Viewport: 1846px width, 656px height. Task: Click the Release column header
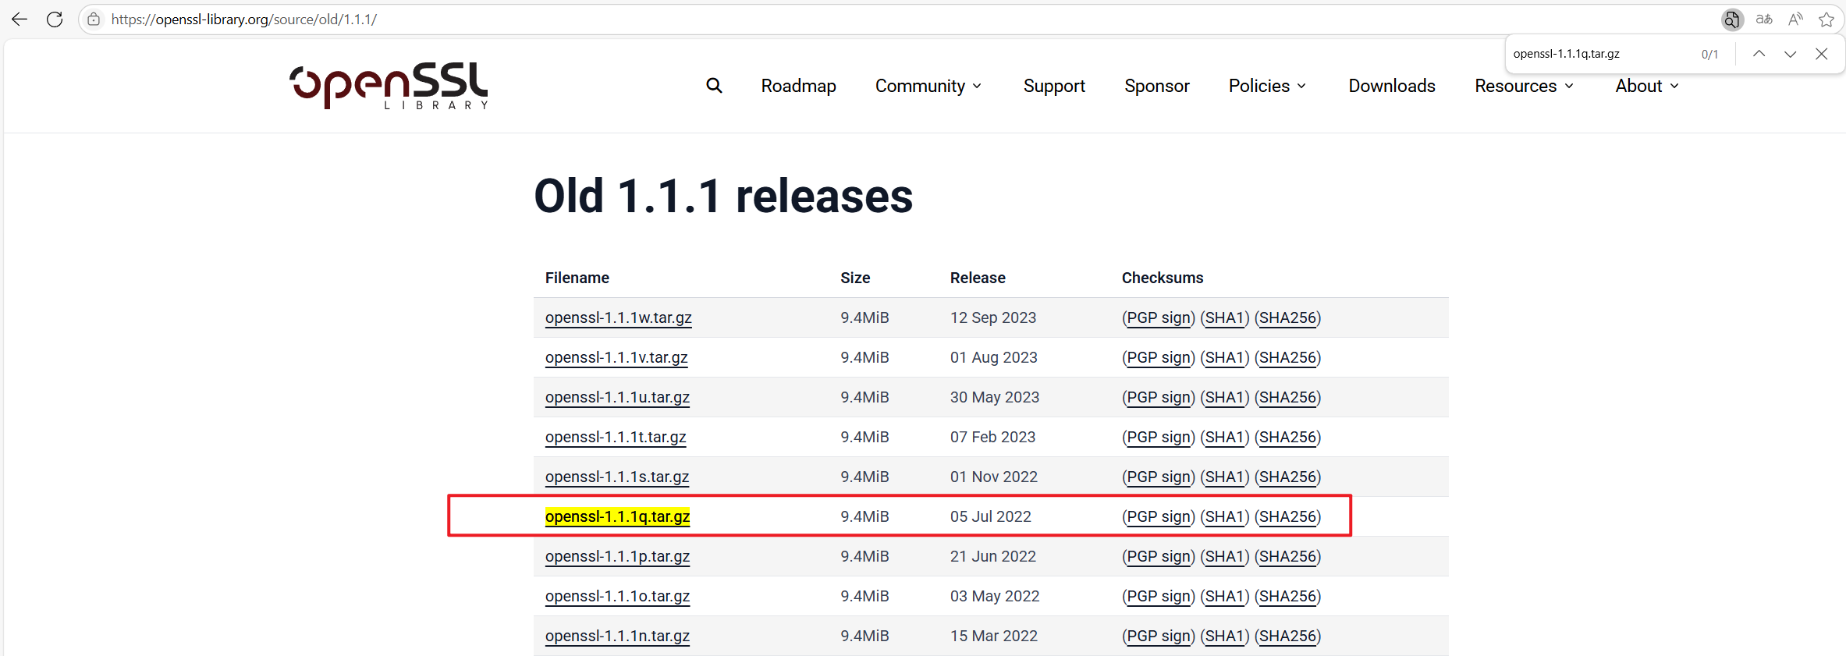click(x=978, y=278)
